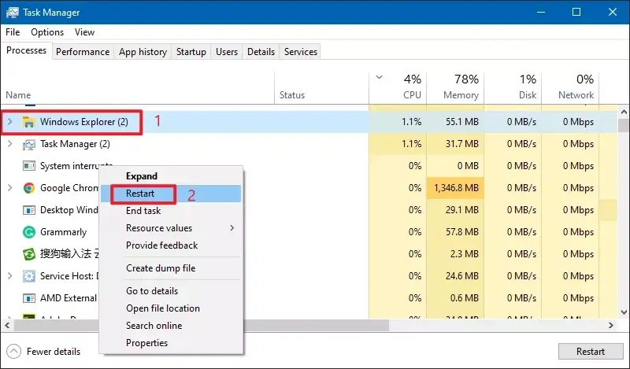Click the Google Chrome icon

pos(28,188)
